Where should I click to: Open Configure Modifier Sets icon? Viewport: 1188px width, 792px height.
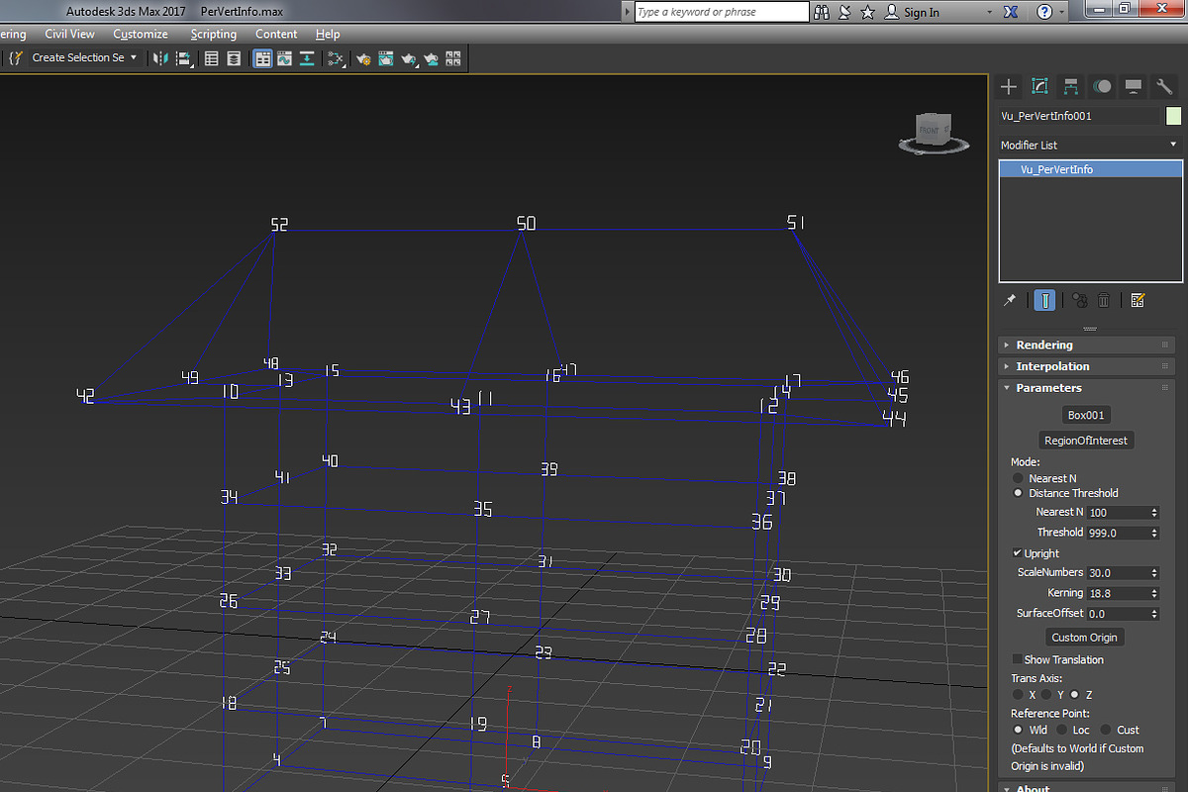tap(1138, 300)
